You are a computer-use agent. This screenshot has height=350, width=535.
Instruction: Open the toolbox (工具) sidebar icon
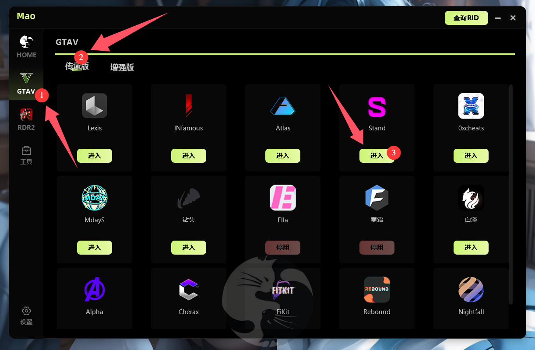[26, 150]
